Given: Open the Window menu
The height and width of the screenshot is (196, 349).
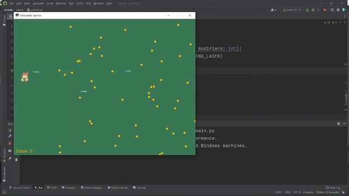Looking at the screenshot, I should (x=98, y=4).
